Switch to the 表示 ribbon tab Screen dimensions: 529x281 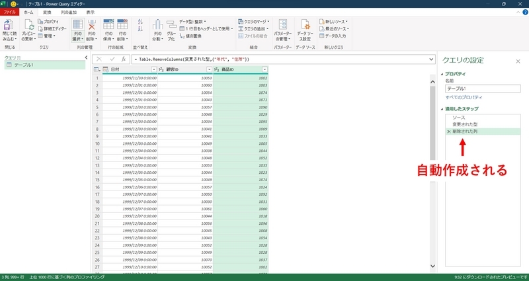pyautogui.click(x=90, y=12)
